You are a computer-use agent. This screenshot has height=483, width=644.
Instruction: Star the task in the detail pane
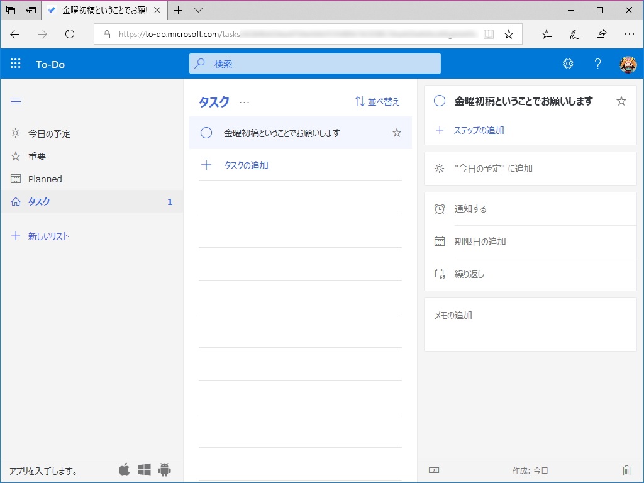click(x=621, y=101)
